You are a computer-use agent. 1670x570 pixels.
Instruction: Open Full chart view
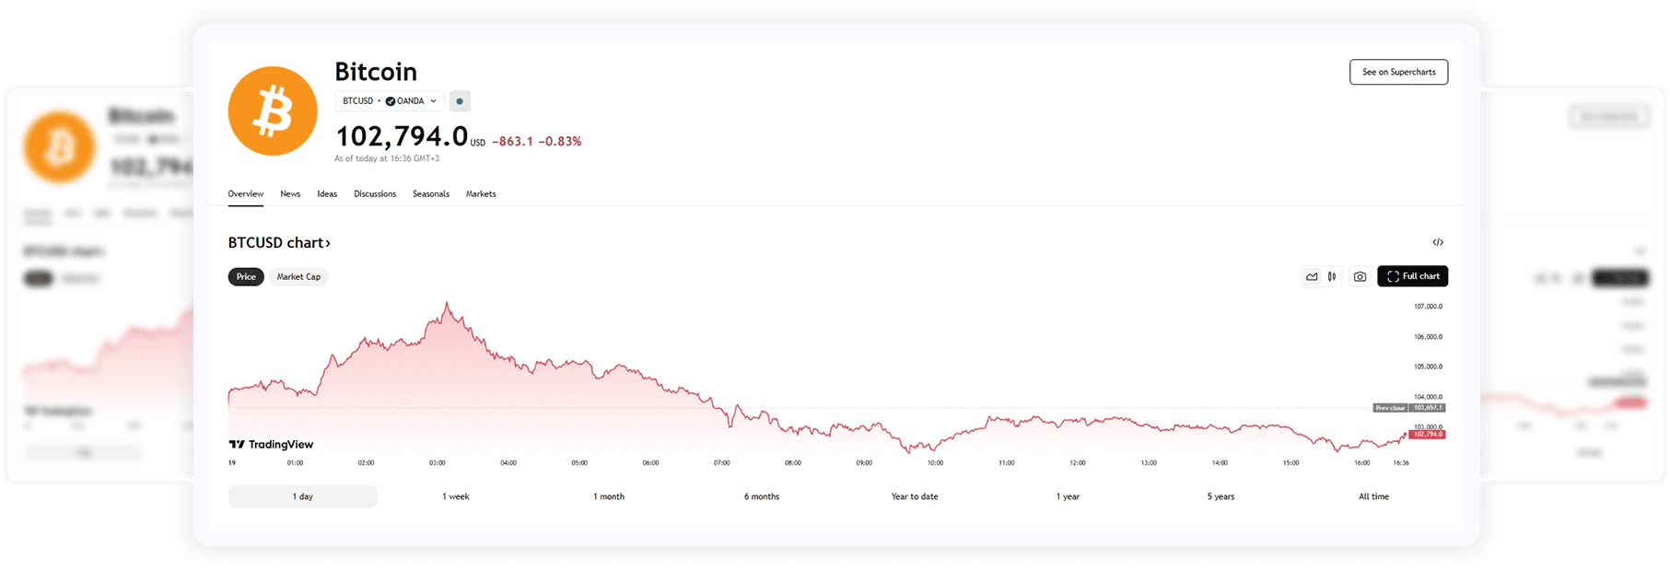coord(1412,276)
